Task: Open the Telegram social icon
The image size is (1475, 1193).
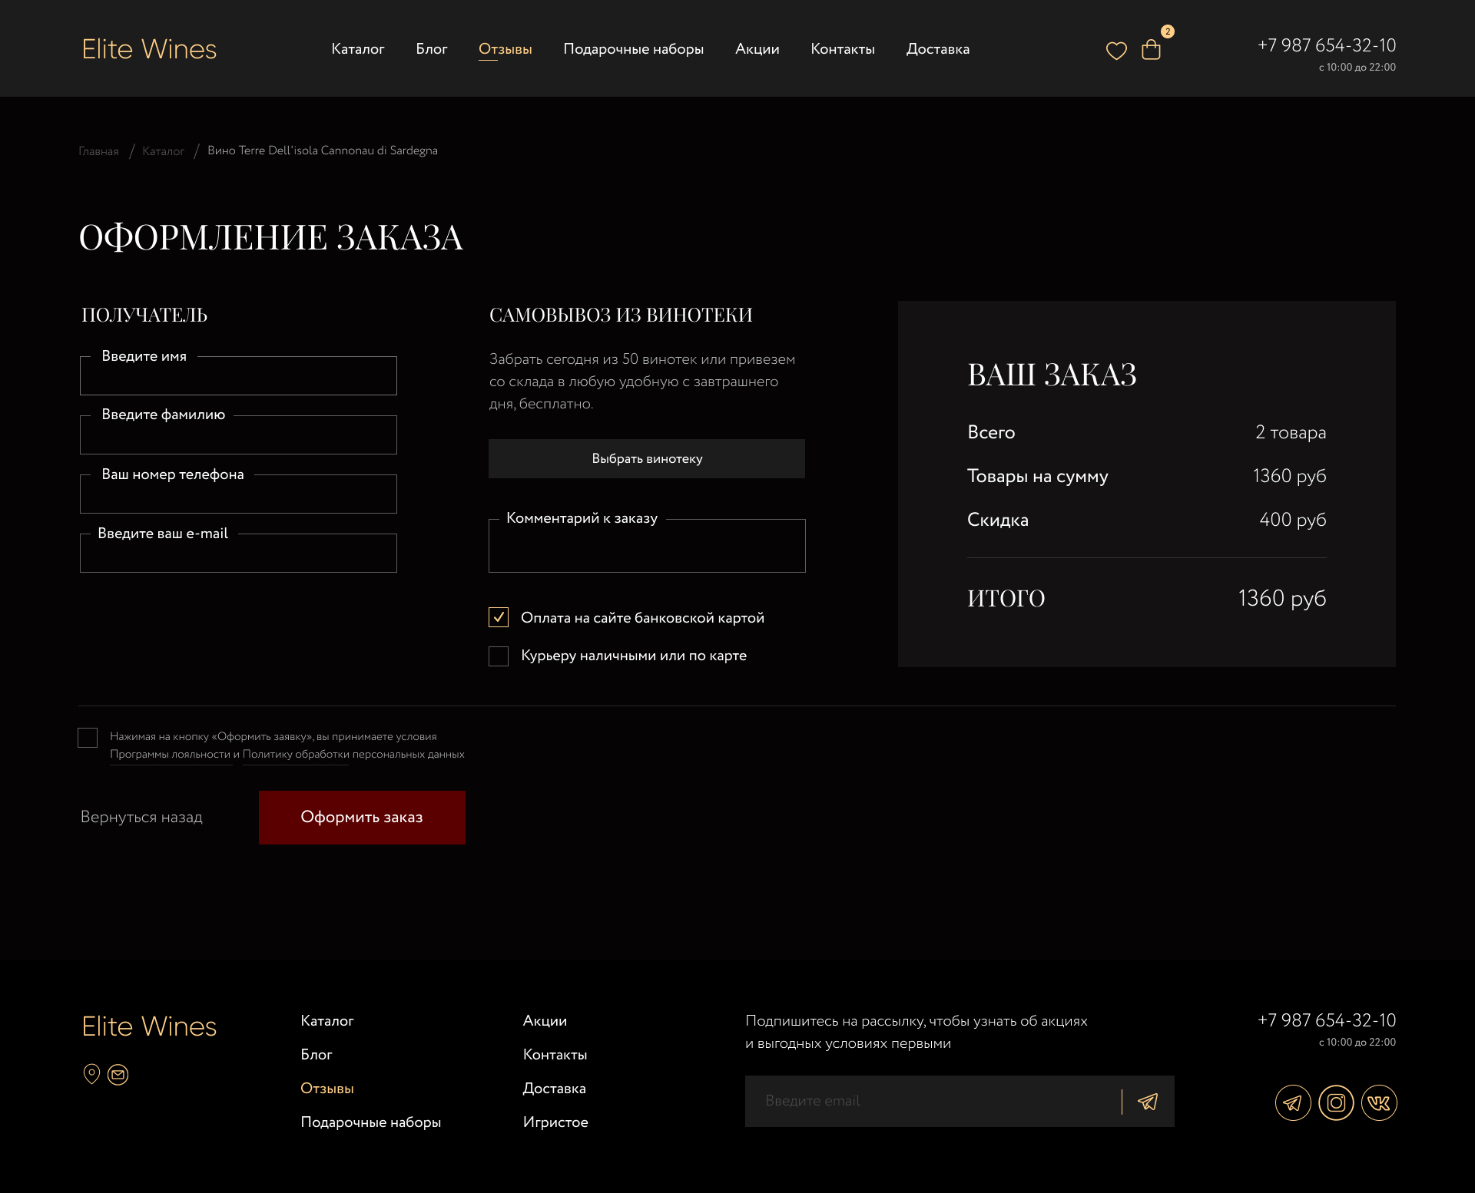Action: [x=1293, y=1103]
